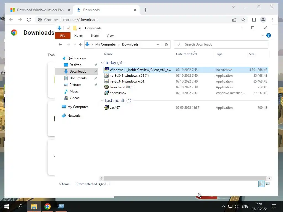Share this page from Chrome toolbar
Image resolution: width=283 pixels, height=212 pixels.
coord(234,20)
